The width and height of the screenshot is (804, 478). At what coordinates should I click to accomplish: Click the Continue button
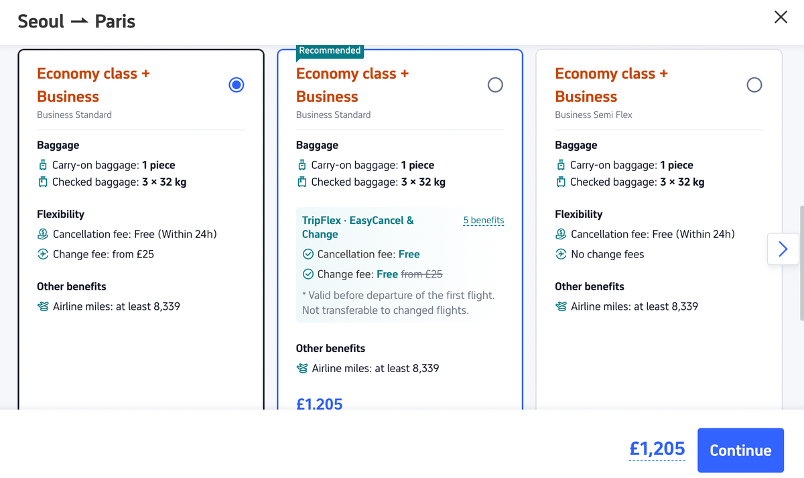tap(740, 450)
